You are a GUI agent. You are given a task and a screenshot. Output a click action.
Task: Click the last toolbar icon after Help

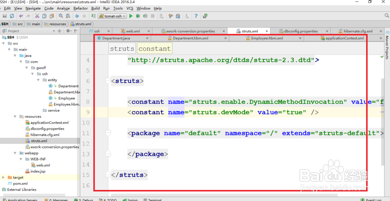coord(205,16)
